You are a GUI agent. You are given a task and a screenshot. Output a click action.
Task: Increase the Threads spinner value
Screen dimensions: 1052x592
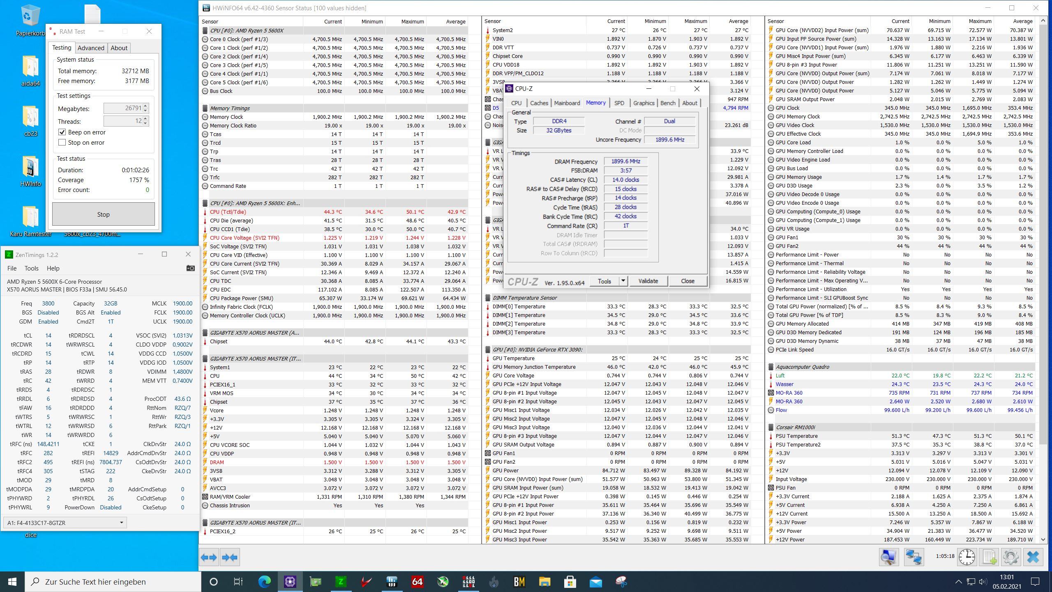(145, 119)
